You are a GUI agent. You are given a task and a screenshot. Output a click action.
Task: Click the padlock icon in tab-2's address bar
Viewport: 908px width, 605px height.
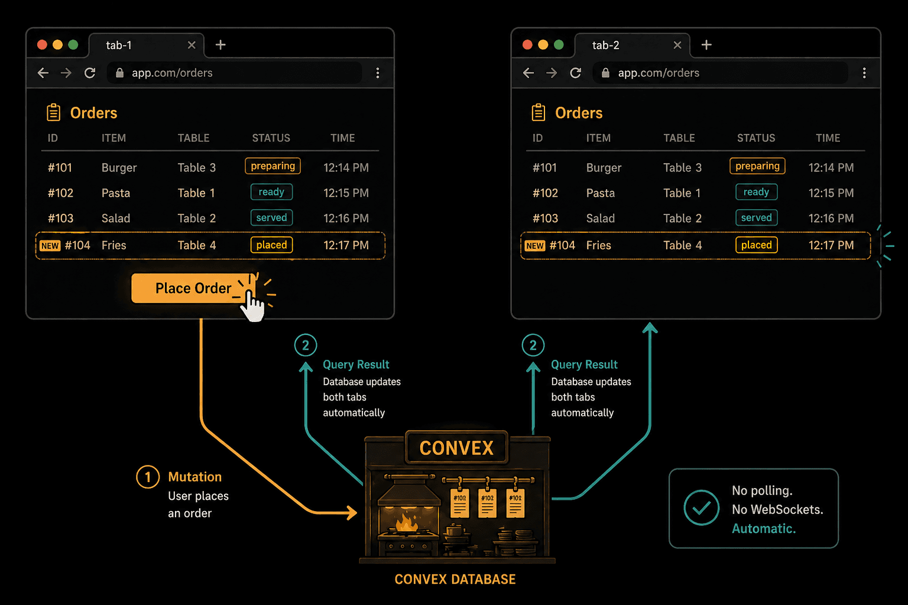pos(605,73)
